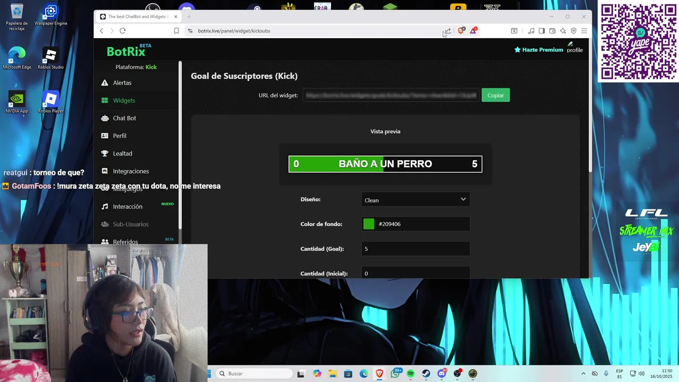The image size is (679, 382).
Task: Close the BotRix browser tab
Action: (x=176, y=16)
